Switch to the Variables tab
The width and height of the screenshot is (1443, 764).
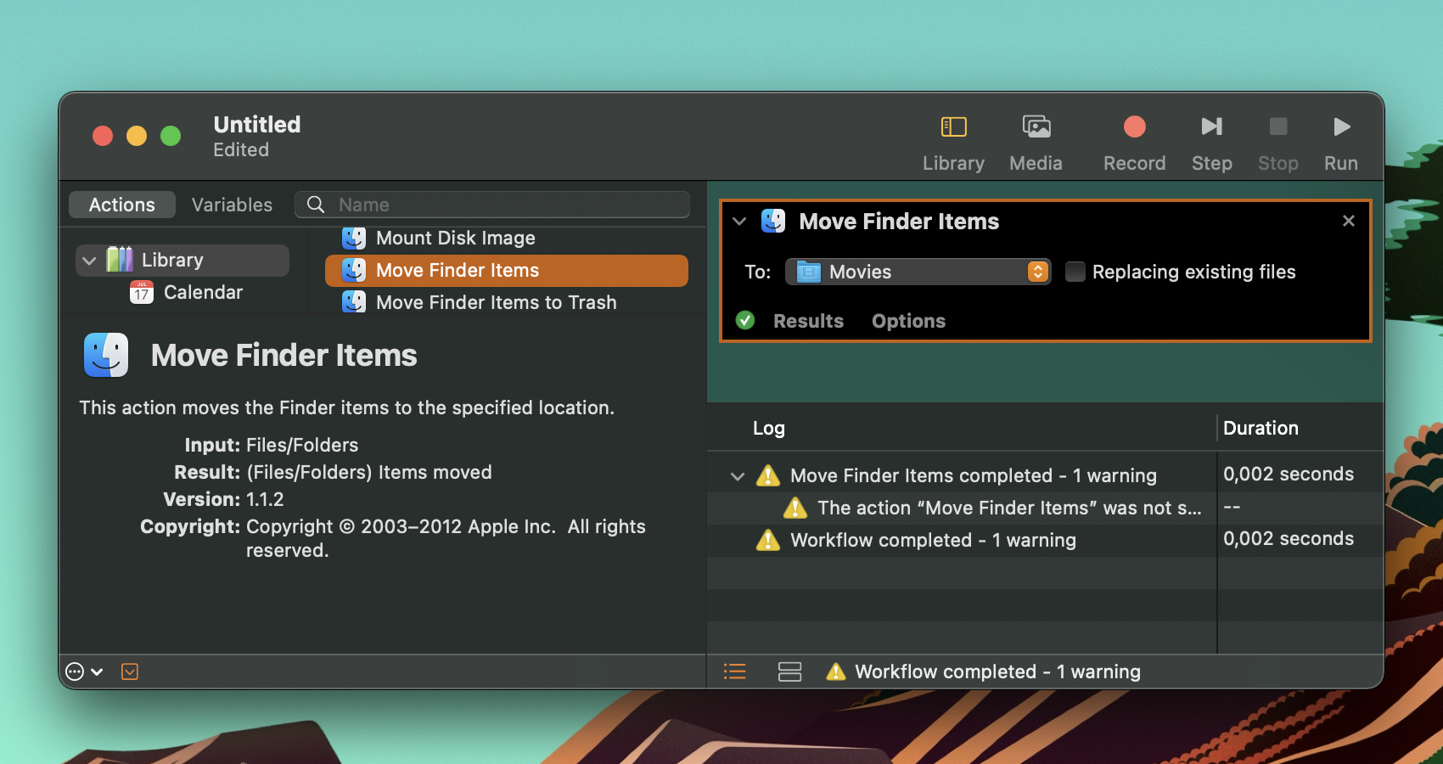[232, 205]
